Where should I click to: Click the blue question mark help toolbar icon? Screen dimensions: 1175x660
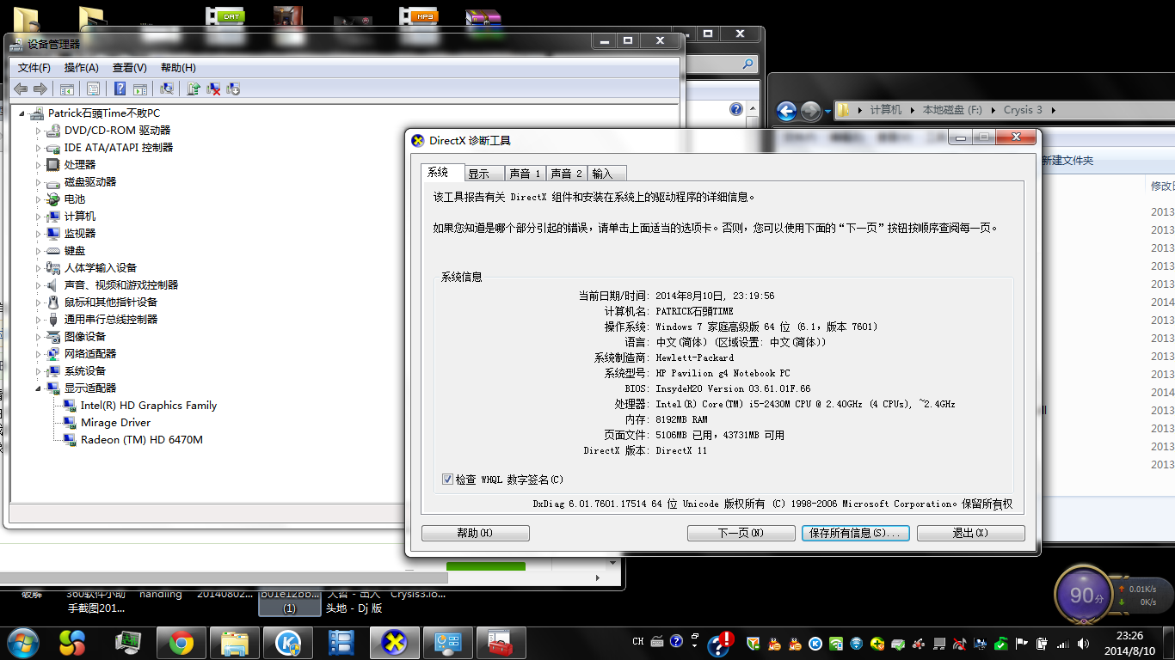pyautogui.click(x=120, y=89)
